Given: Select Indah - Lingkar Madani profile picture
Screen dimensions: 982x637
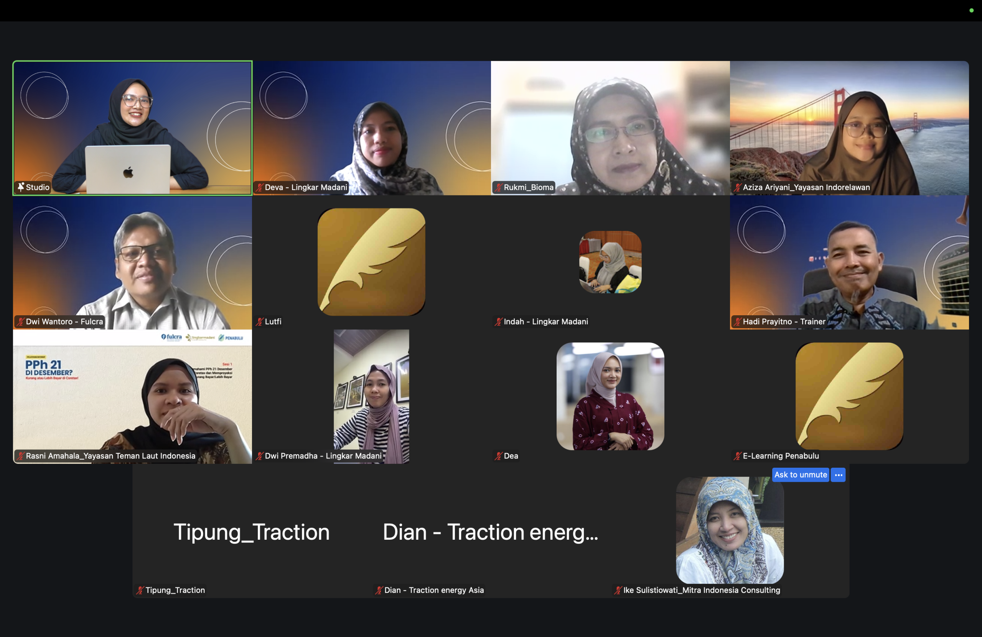Looking at the screenshot, I should (610, 262).
